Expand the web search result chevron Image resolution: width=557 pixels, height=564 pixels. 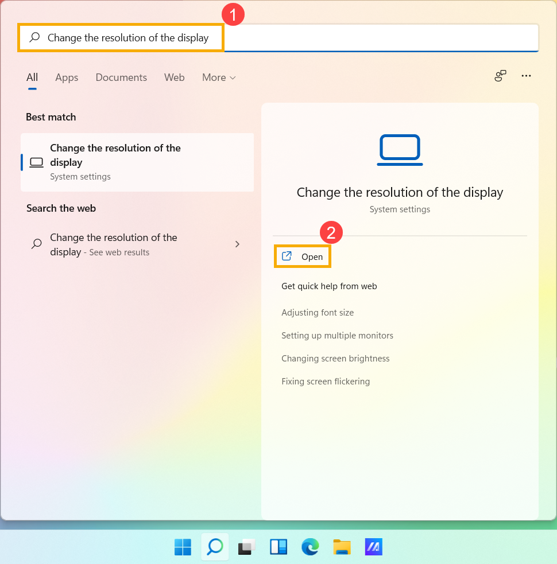237,244
